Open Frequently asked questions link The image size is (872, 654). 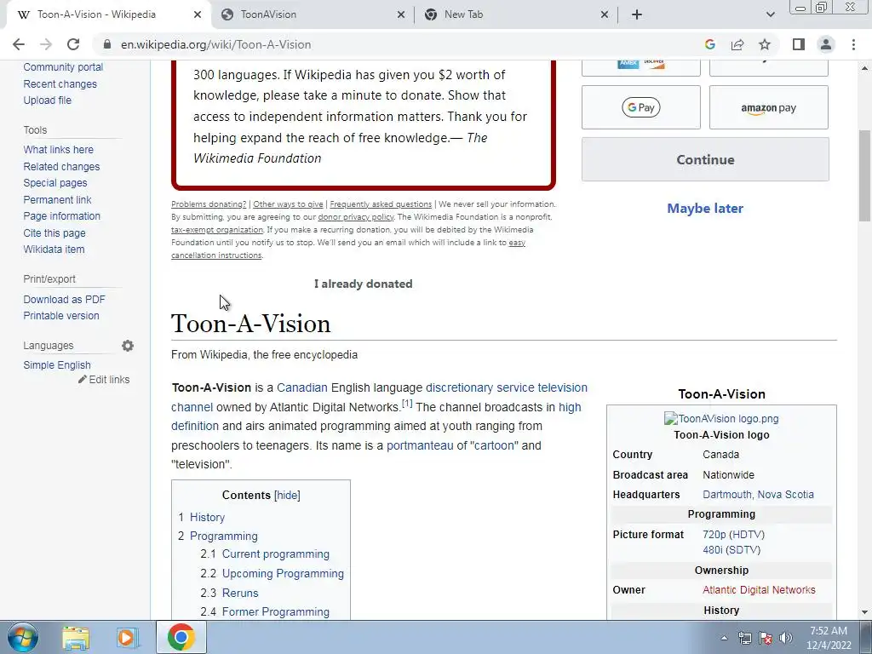tap(381, 204)
